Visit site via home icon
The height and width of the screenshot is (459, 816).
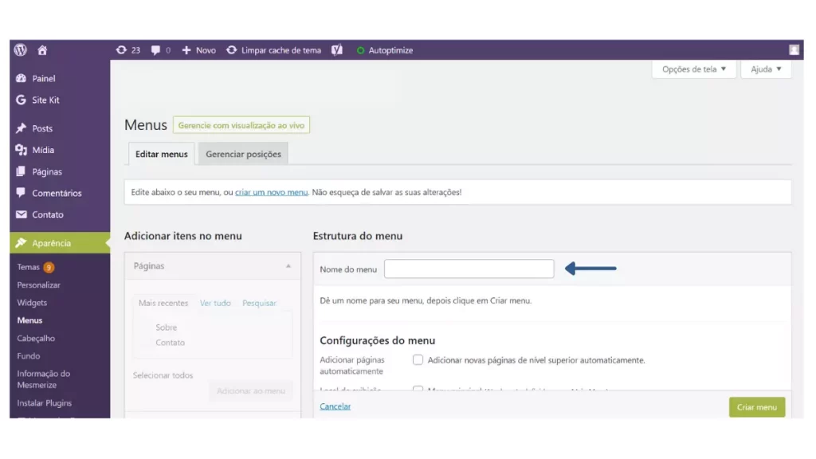42,50
